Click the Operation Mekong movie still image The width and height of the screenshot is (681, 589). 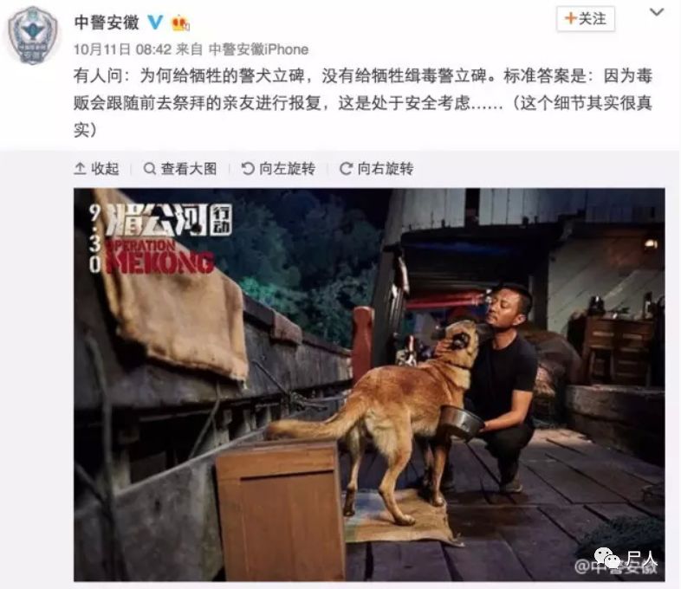tap(369, 385)
